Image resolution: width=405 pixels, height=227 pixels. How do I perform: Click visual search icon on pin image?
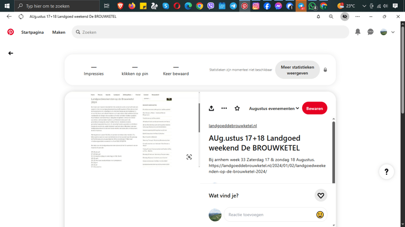point(189,157)
